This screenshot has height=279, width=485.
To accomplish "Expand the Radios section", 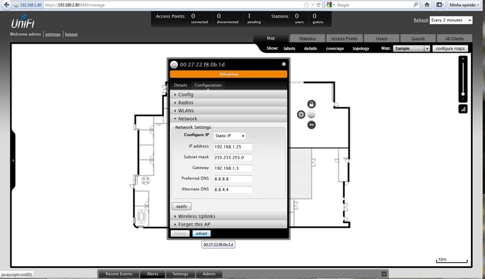I will [x=229, y=103].
